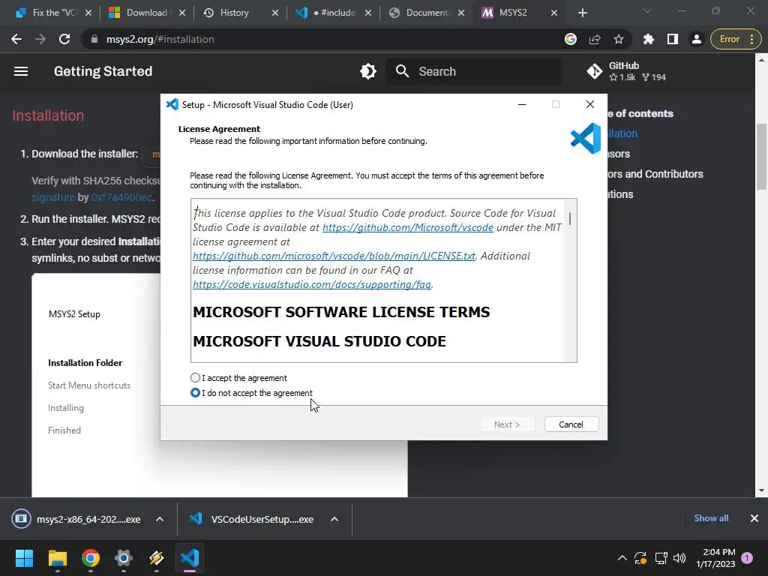Show hidden system tray icons
The height and width of the screenshot is (576, 768).
[x=622, y=558]
